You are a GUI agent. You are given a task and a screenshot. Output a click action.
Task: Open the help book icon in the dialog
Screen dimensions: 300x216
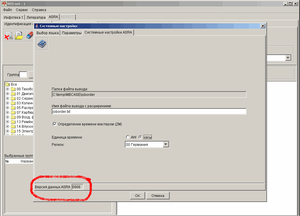42,44
